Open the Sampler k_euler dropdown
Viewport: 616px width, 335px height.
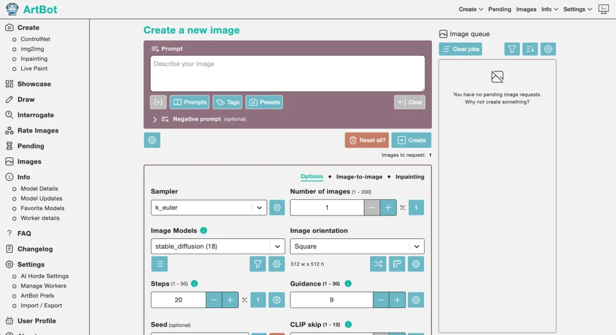tap(208, 208)
